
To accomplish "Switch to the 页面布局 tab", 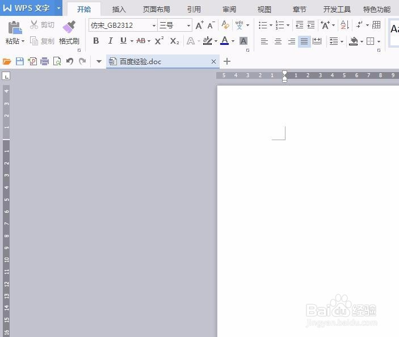I will click(x=156, y=10).
